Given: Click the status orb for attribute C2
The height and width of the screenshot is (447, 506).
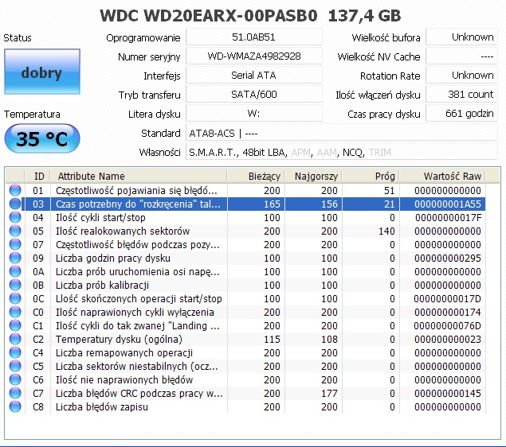Looking at the screenshot, I should (15, 339).
